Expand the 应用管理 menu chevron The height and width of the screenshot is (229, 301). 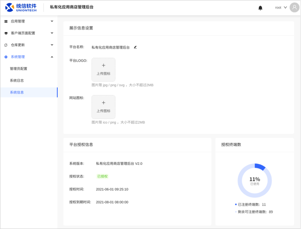pyautogui.click(x=52, y=22)
